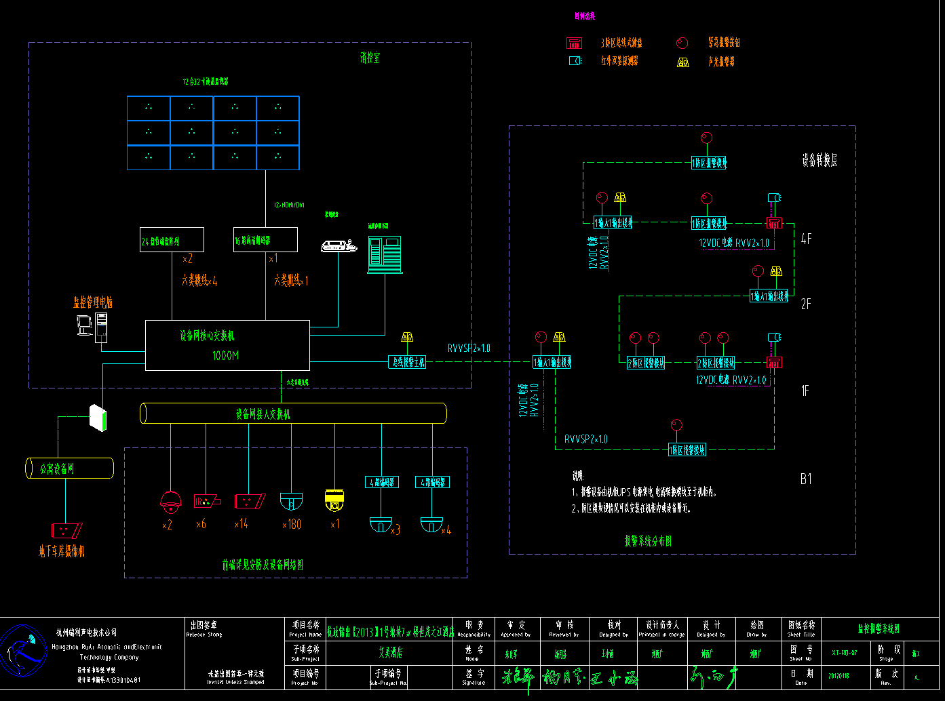Select the 1000M core switch box

coord(227,345)
